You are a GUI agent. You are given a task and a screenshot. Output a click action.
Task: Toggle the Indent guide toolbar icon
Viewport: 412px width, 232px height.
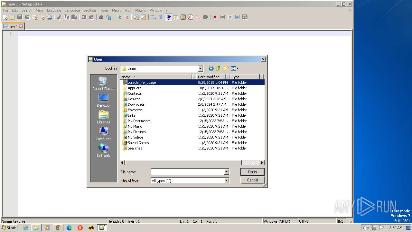pyautogui.click(x=168, y=17)
